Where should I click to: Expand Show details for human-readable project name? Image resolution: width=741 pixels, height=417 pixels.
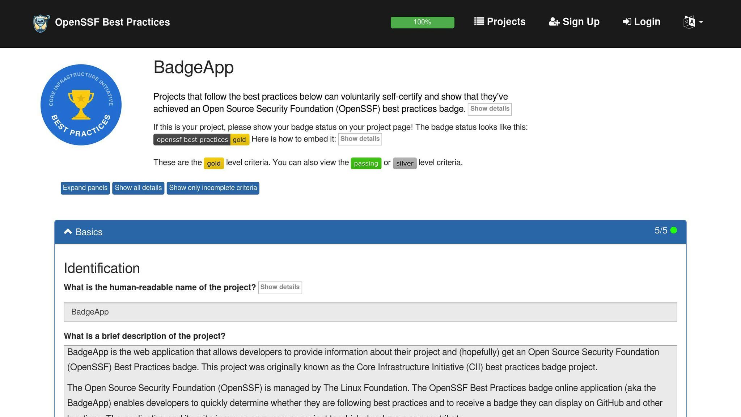pyautogui.click(x=280, y=287)
